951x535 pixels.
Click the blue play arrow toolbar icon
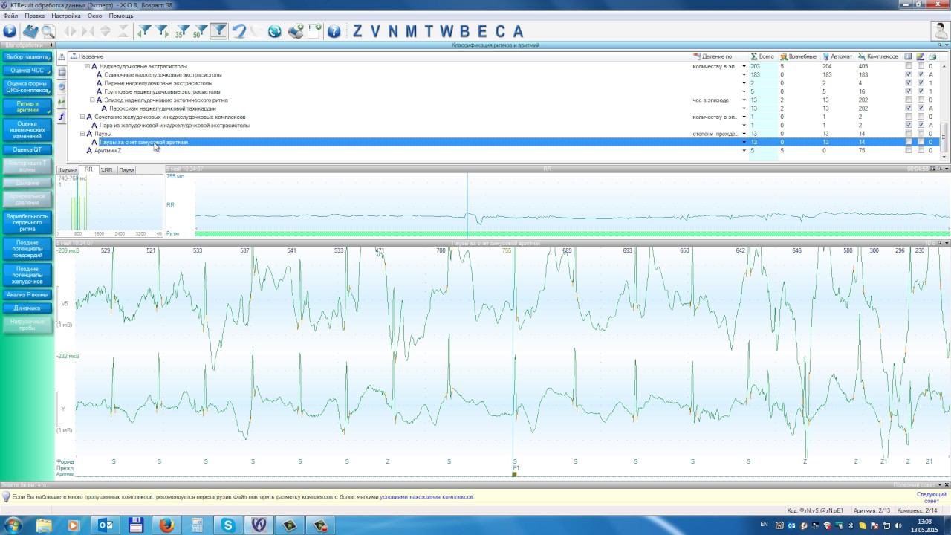tap(10, 31)
